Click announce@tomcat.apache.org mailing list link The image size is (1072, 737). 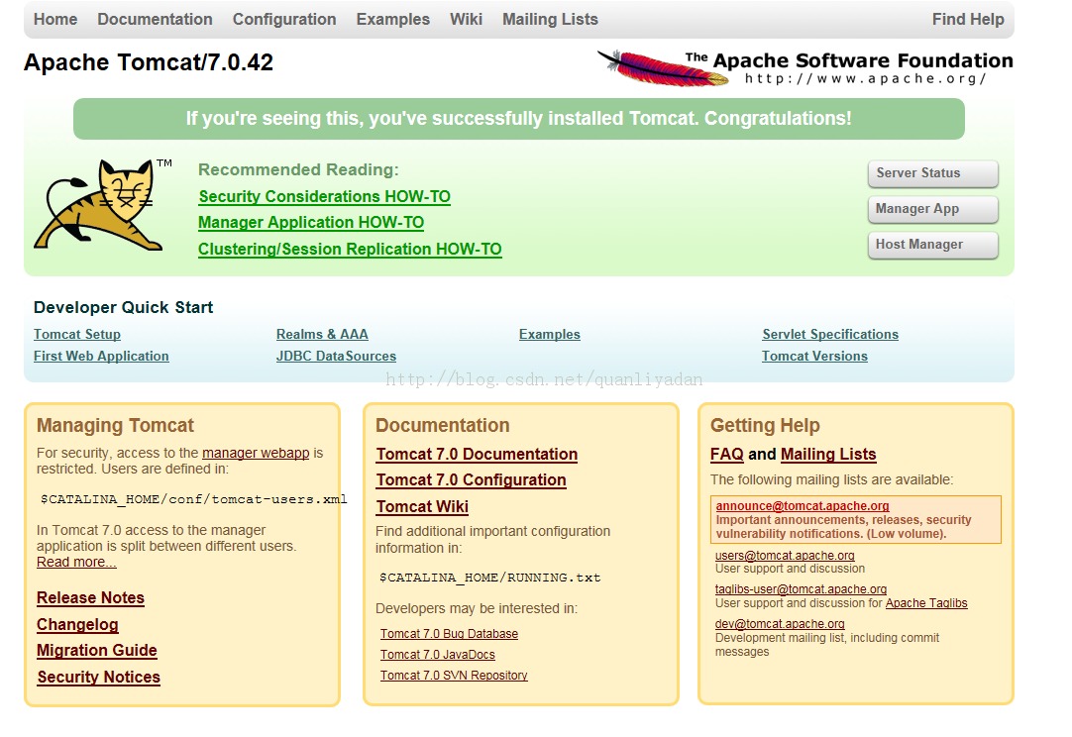pos(803,506)
